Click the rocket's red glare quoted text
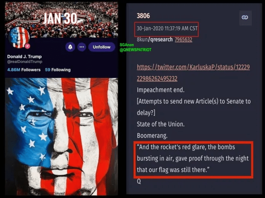 click(193, 159)
